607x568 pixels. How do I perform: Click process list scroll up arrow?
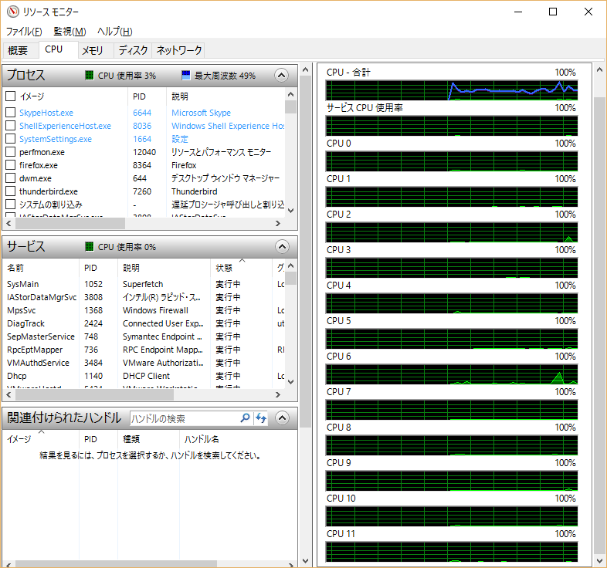pos(291,94)
